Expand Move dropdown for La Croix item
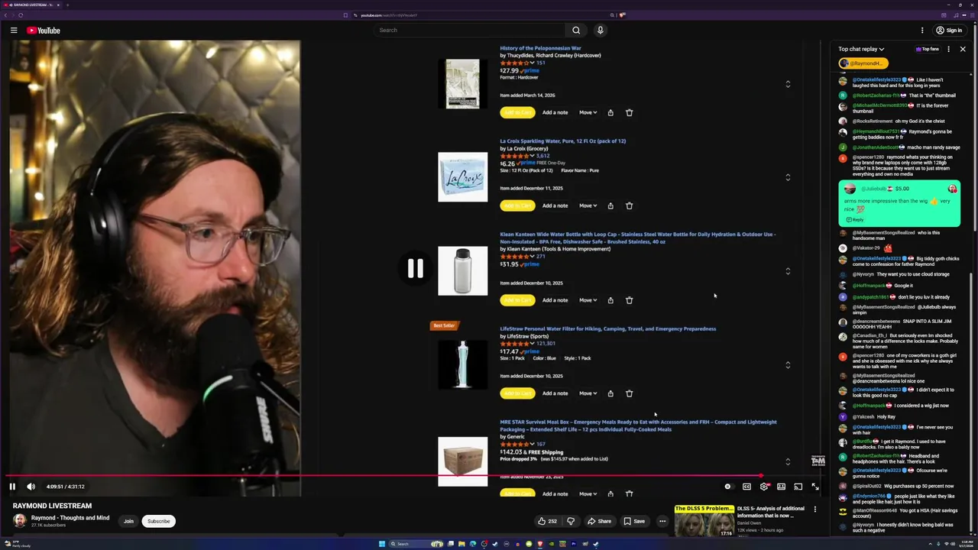The height and width of the screenshot is (550, 978). [588, 205]
